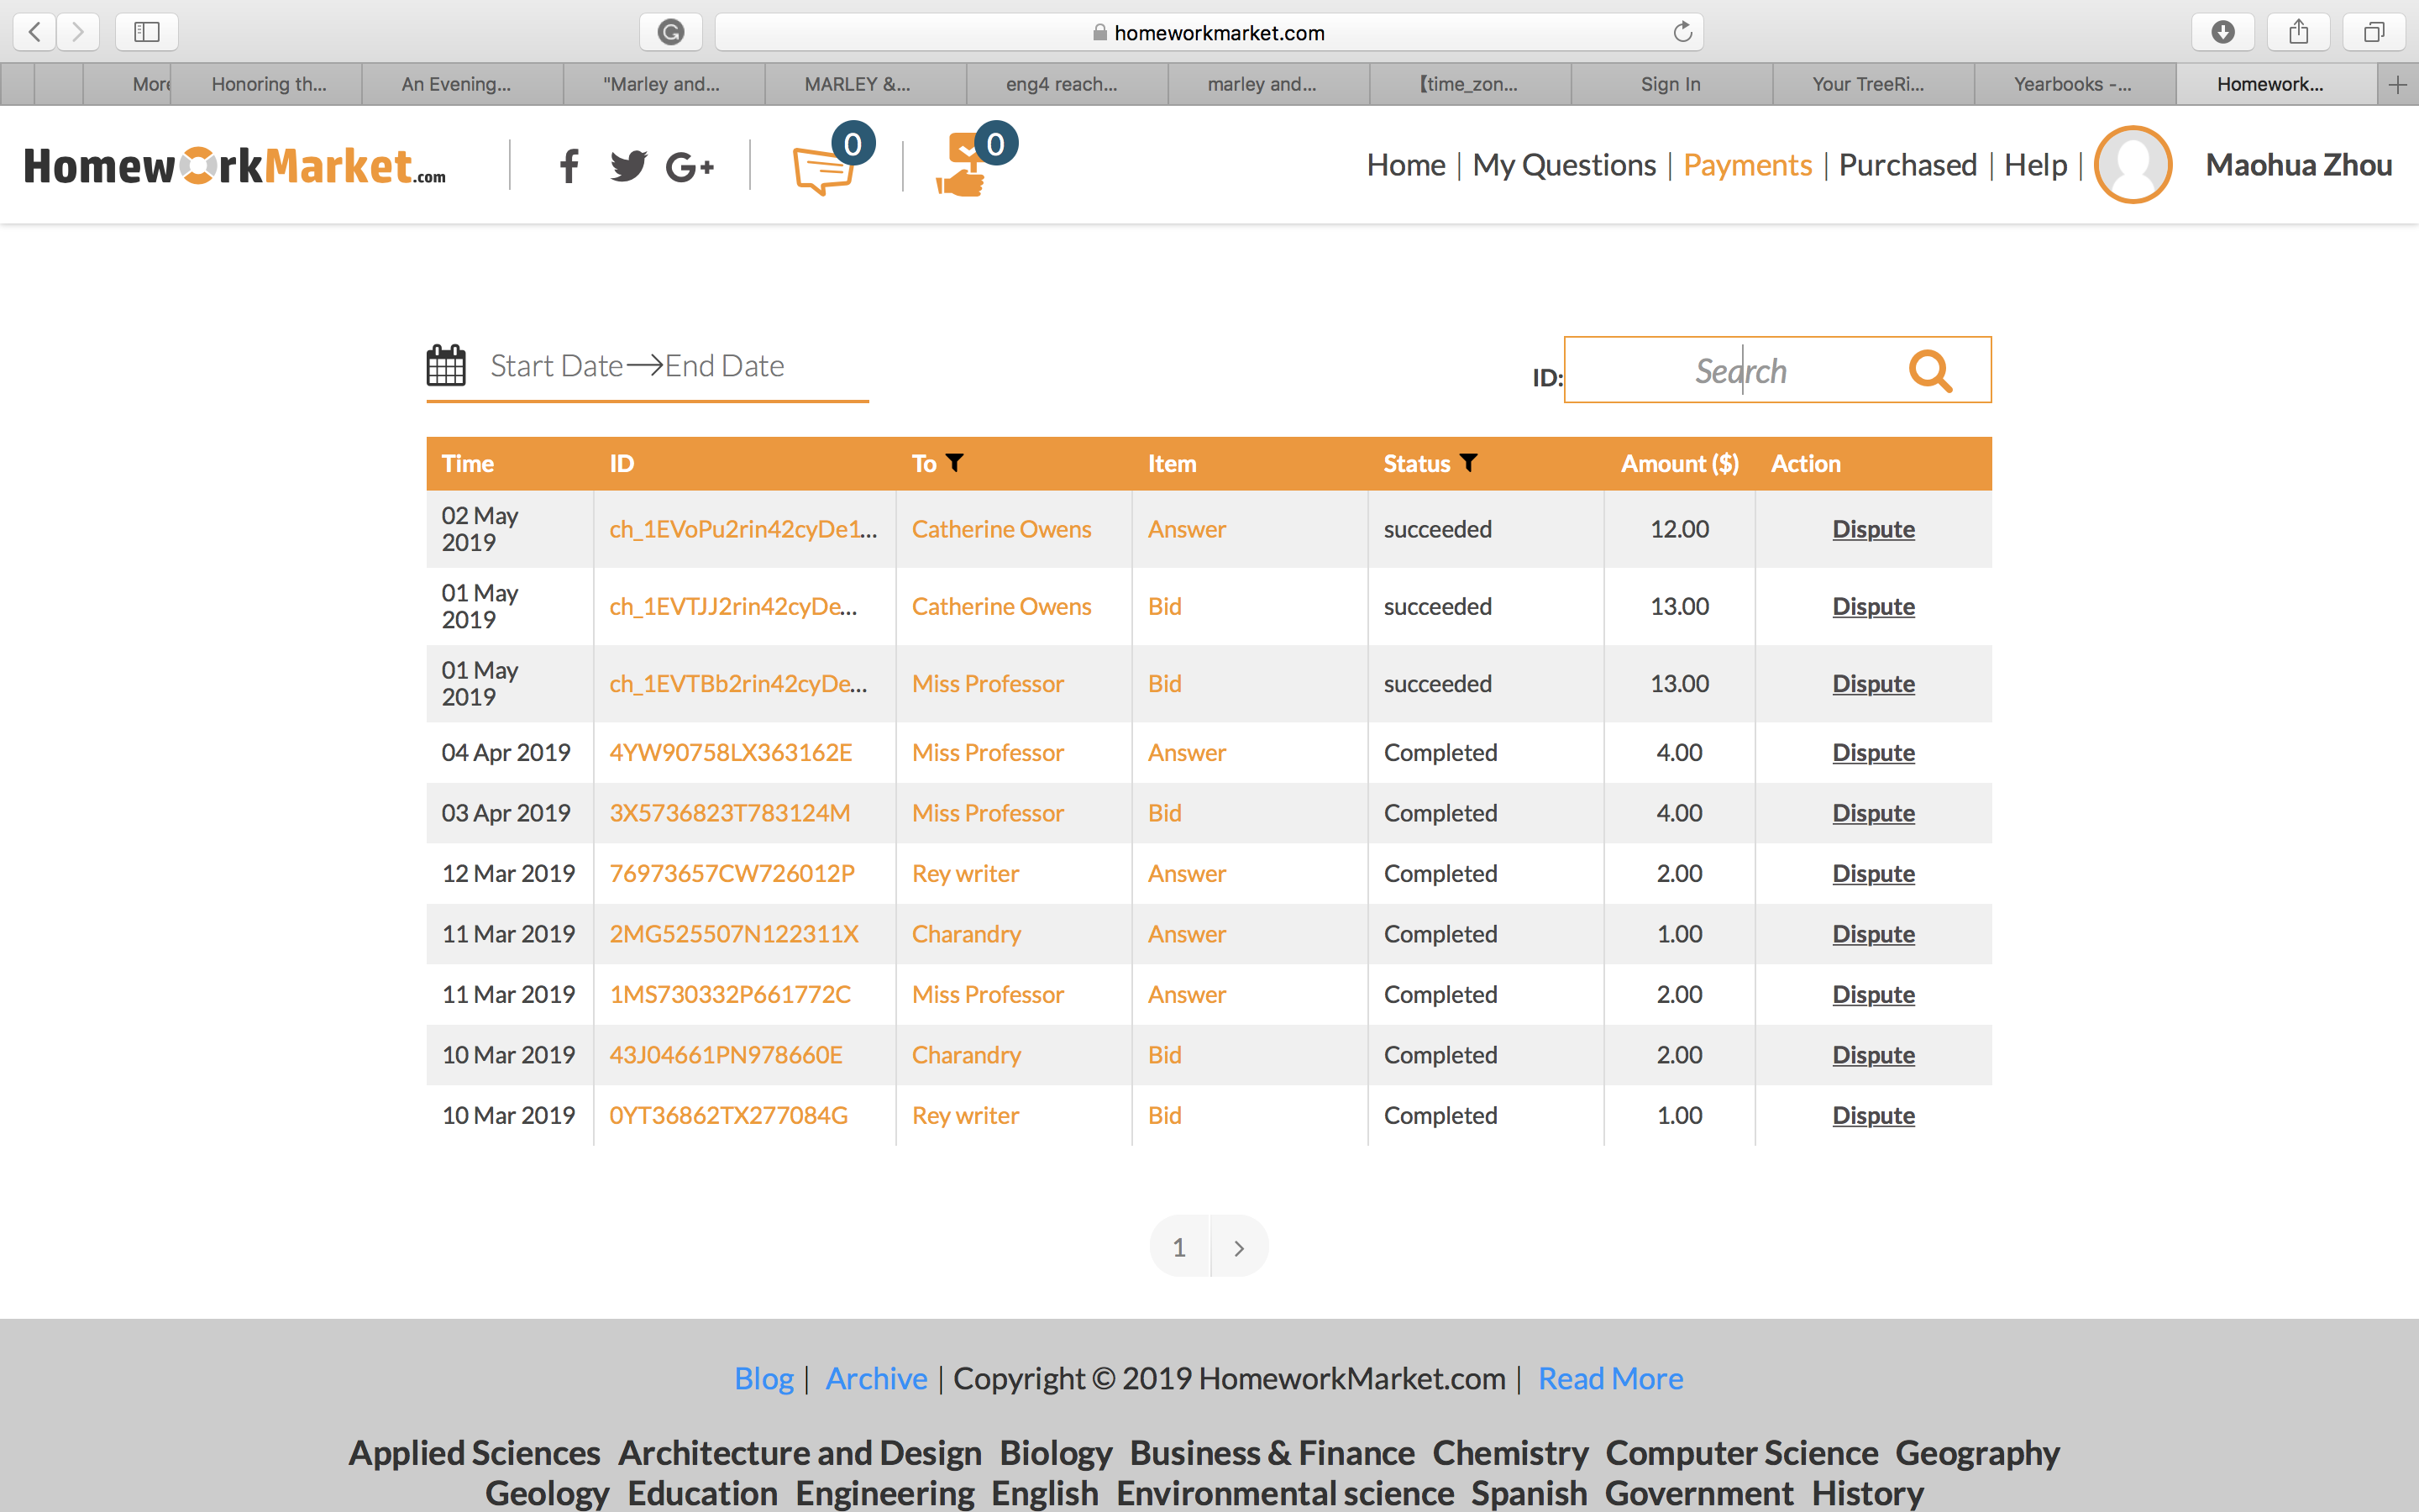The width and height of the screenshot is (2419, 1512).
Task: Switch to the Yearbooks browser tab
Action: click(2074, 84)
